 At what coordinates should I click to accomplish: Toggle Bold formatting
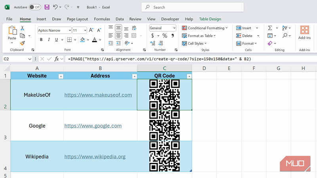[x=41, y=40]
